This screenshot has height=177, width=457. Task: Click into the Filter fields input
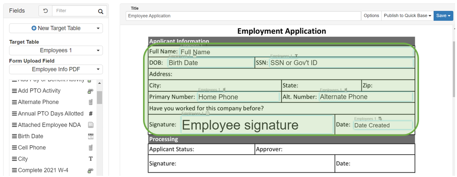(x=74, y=11)
